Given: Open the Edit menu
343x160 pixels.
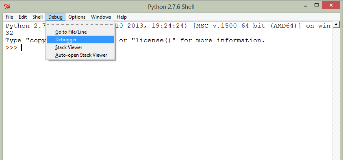Looking at the screenshot, I should (x=23, y=17).
